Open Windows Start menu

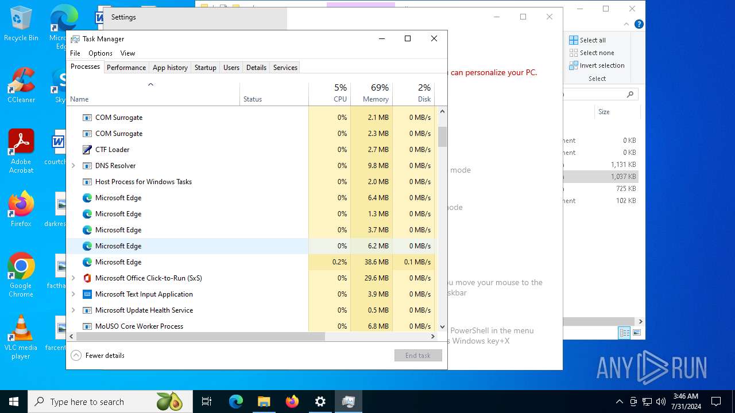pyautogui.click(x=14, y=402)
